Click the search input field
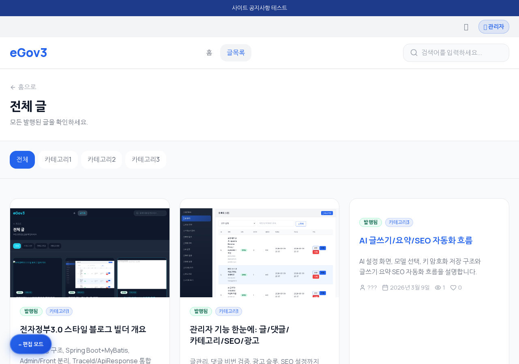Viewport: 519px width, 364px height. (x=456, y=53)
